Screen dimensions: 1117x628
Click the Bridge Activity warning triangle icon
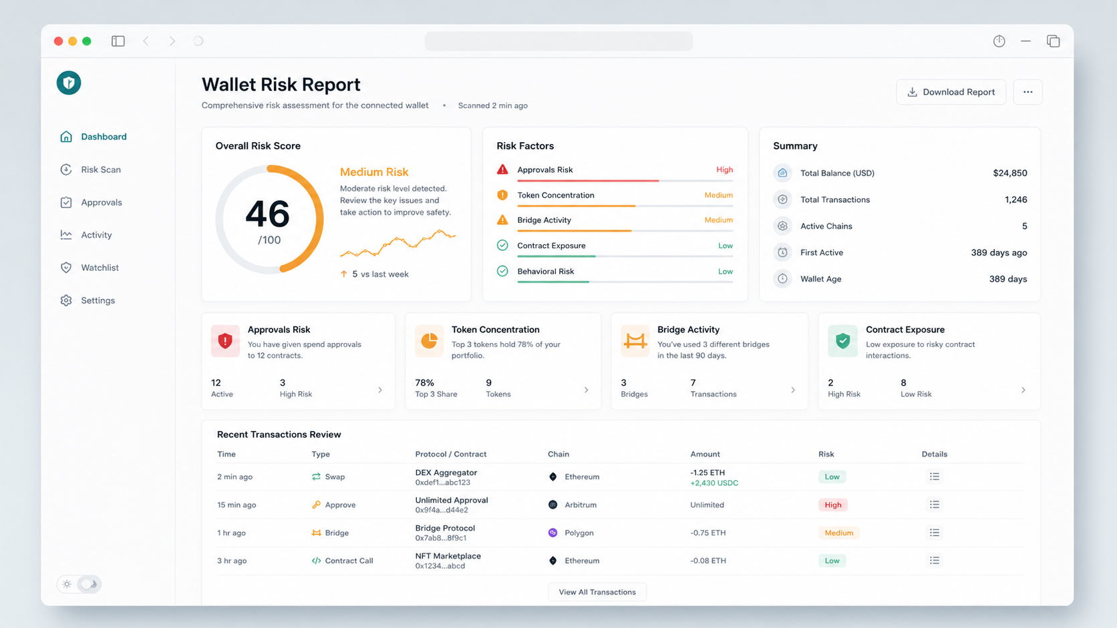click(x=502, y=220)
